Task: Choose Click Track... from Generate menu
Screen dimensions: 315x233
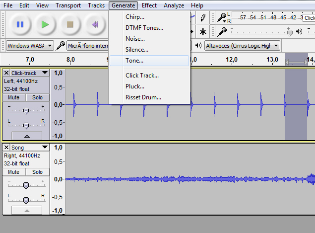Action: click(x=149, y=76)
